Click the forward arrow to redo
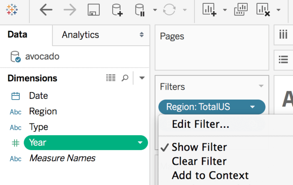 pyautogui.click(x=70, y=10)
